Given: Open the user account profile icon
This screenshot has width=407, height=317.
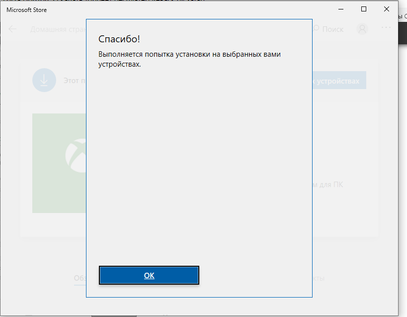Looking at the screenshot, I should point(362,29).
